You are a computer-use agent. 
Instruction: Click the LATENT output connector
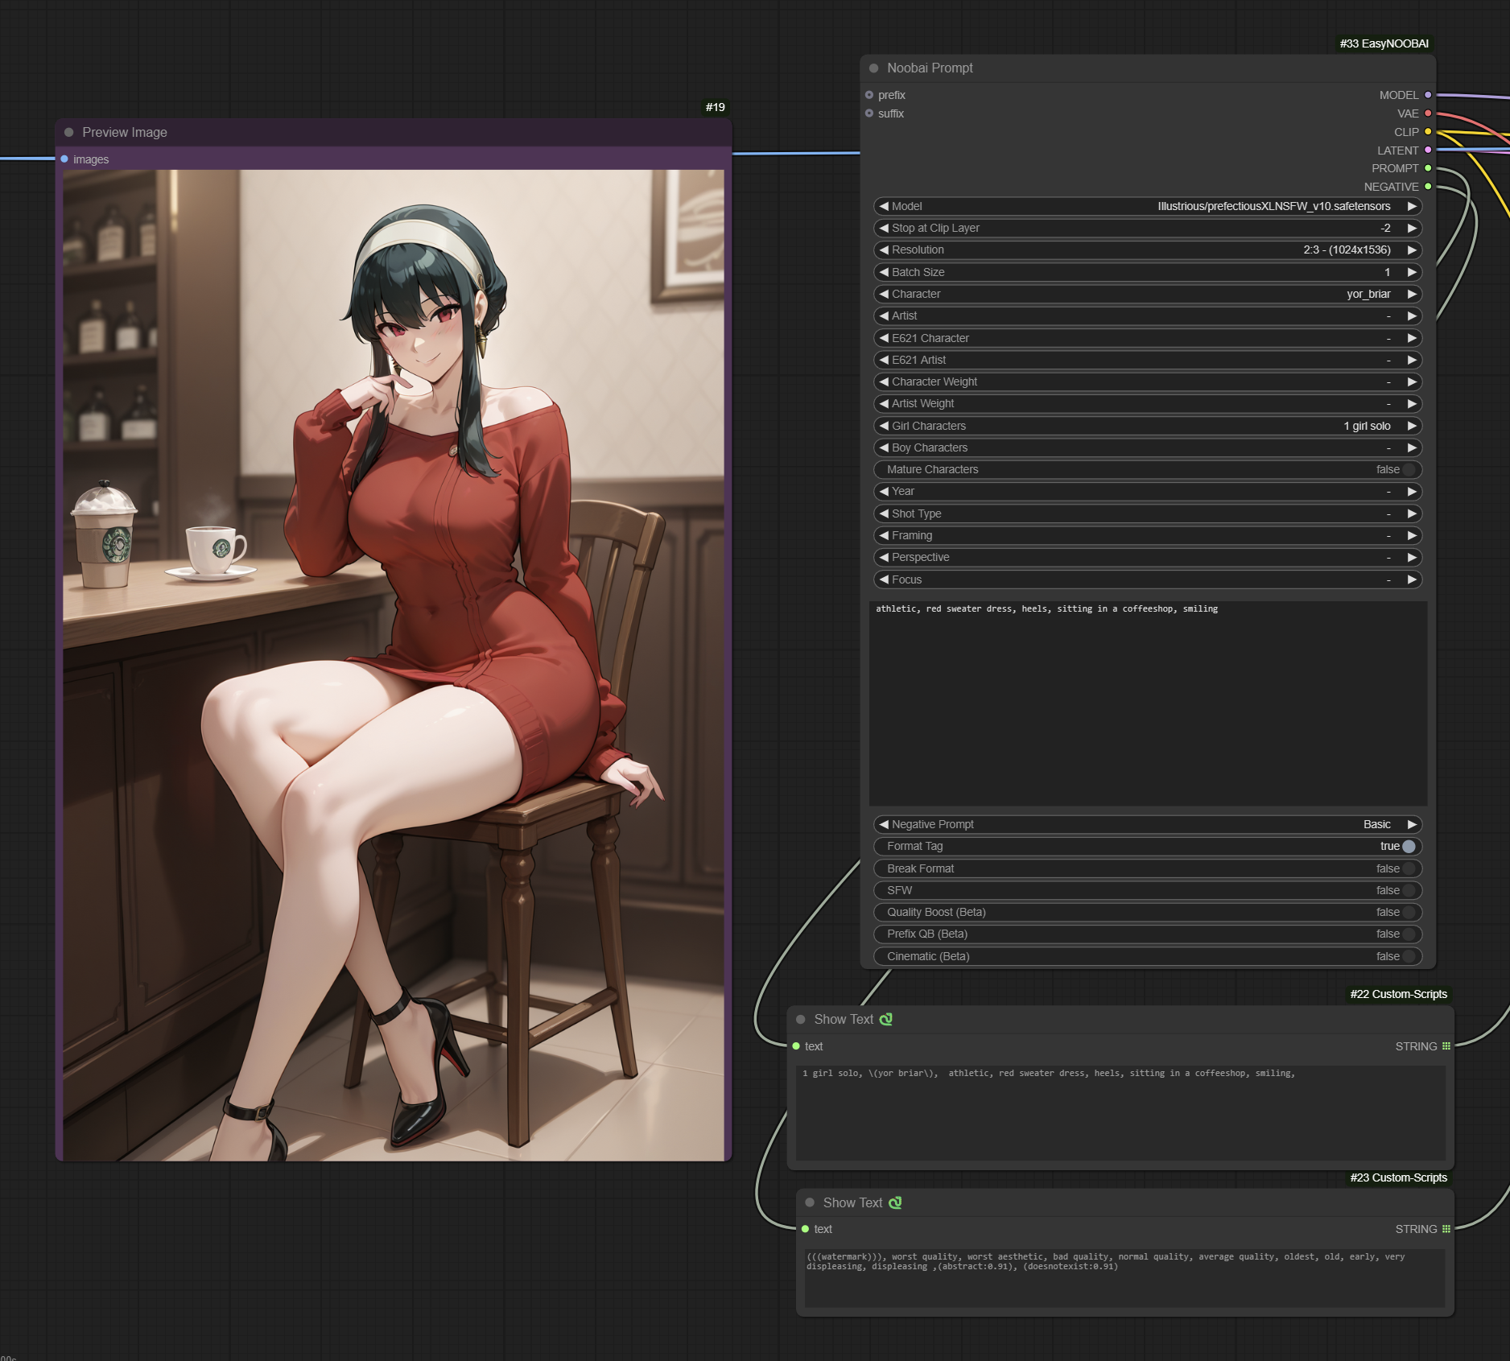(x=1428, y=151)
